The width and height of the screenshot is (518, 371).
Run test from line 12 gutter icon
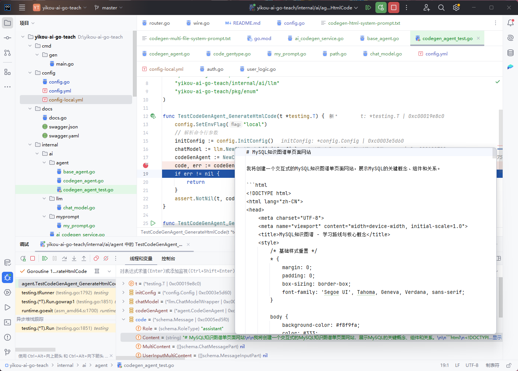[x=153, y=116]
